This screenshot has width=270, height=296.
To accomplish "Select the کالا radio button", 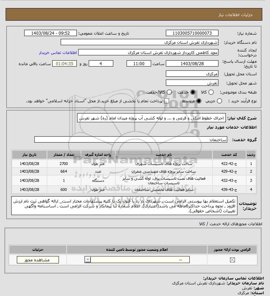I will (x=211, y=92).
